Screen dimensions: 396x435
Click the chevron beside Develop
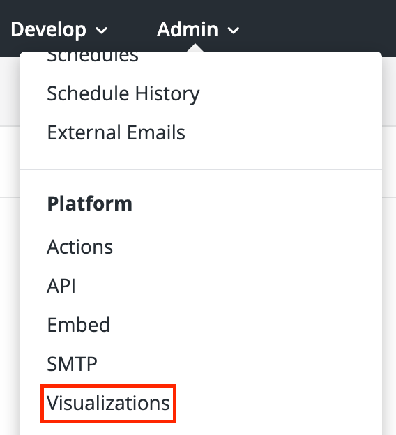coord(102,30)
